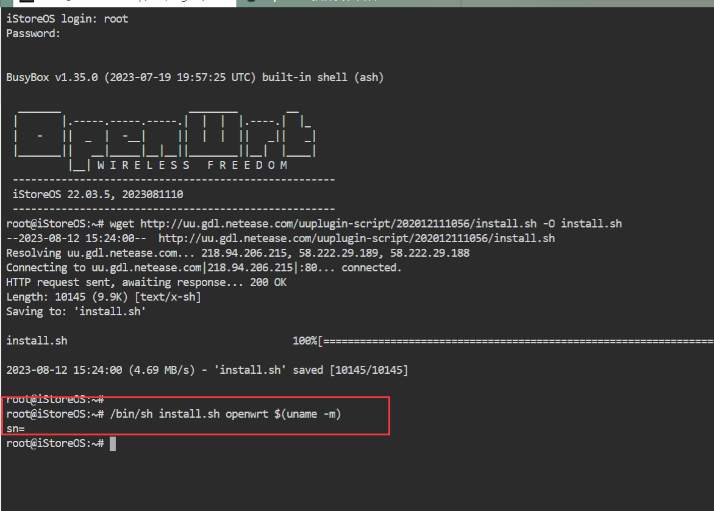Click the "iStoreOS login: root" line

click(67, 19)
